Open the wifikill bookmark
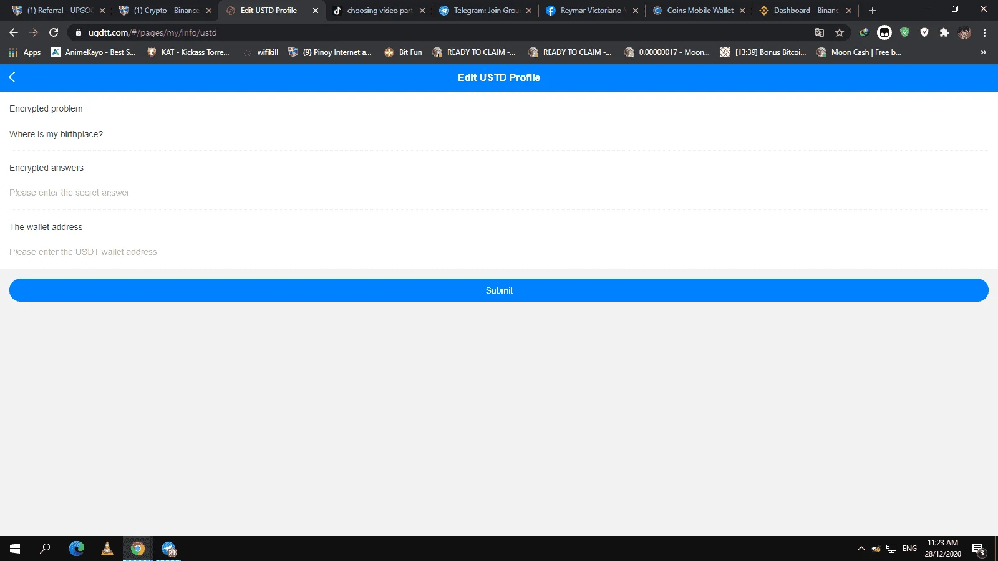The image size is (998, 561). (261, 52)
